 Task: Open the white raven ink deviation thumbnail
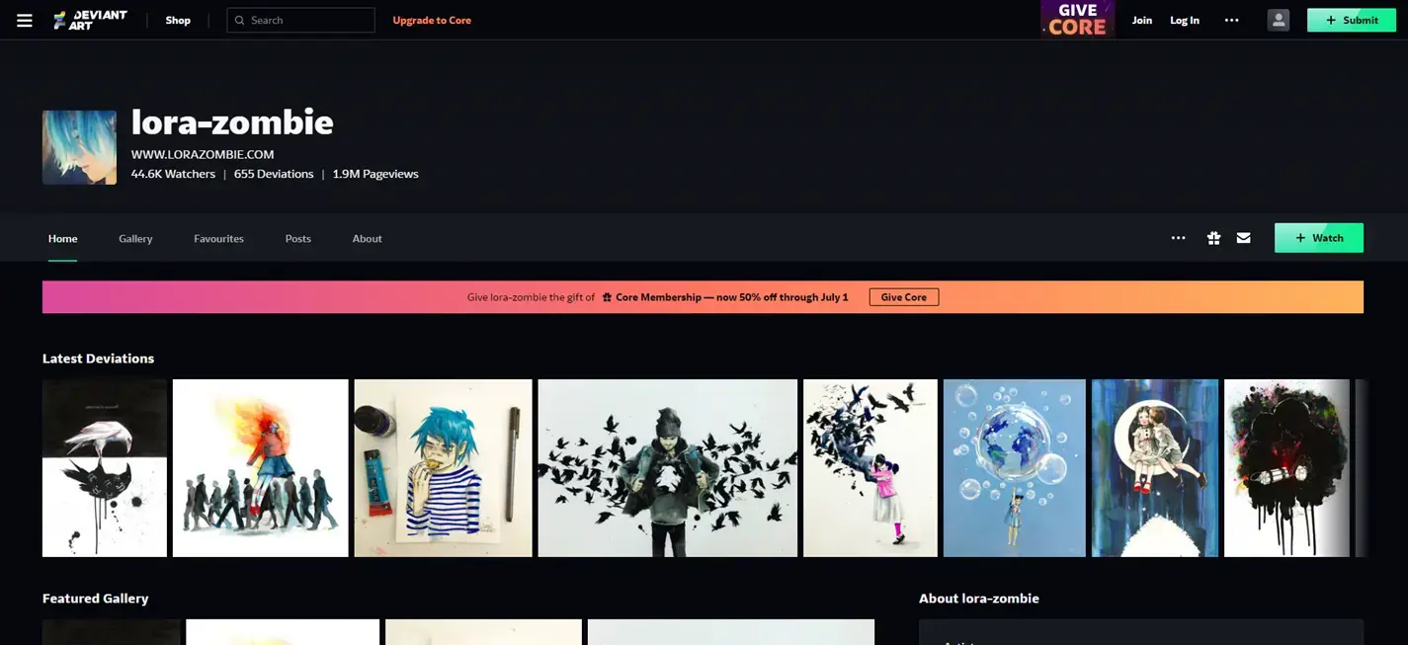tap(105, 468)
